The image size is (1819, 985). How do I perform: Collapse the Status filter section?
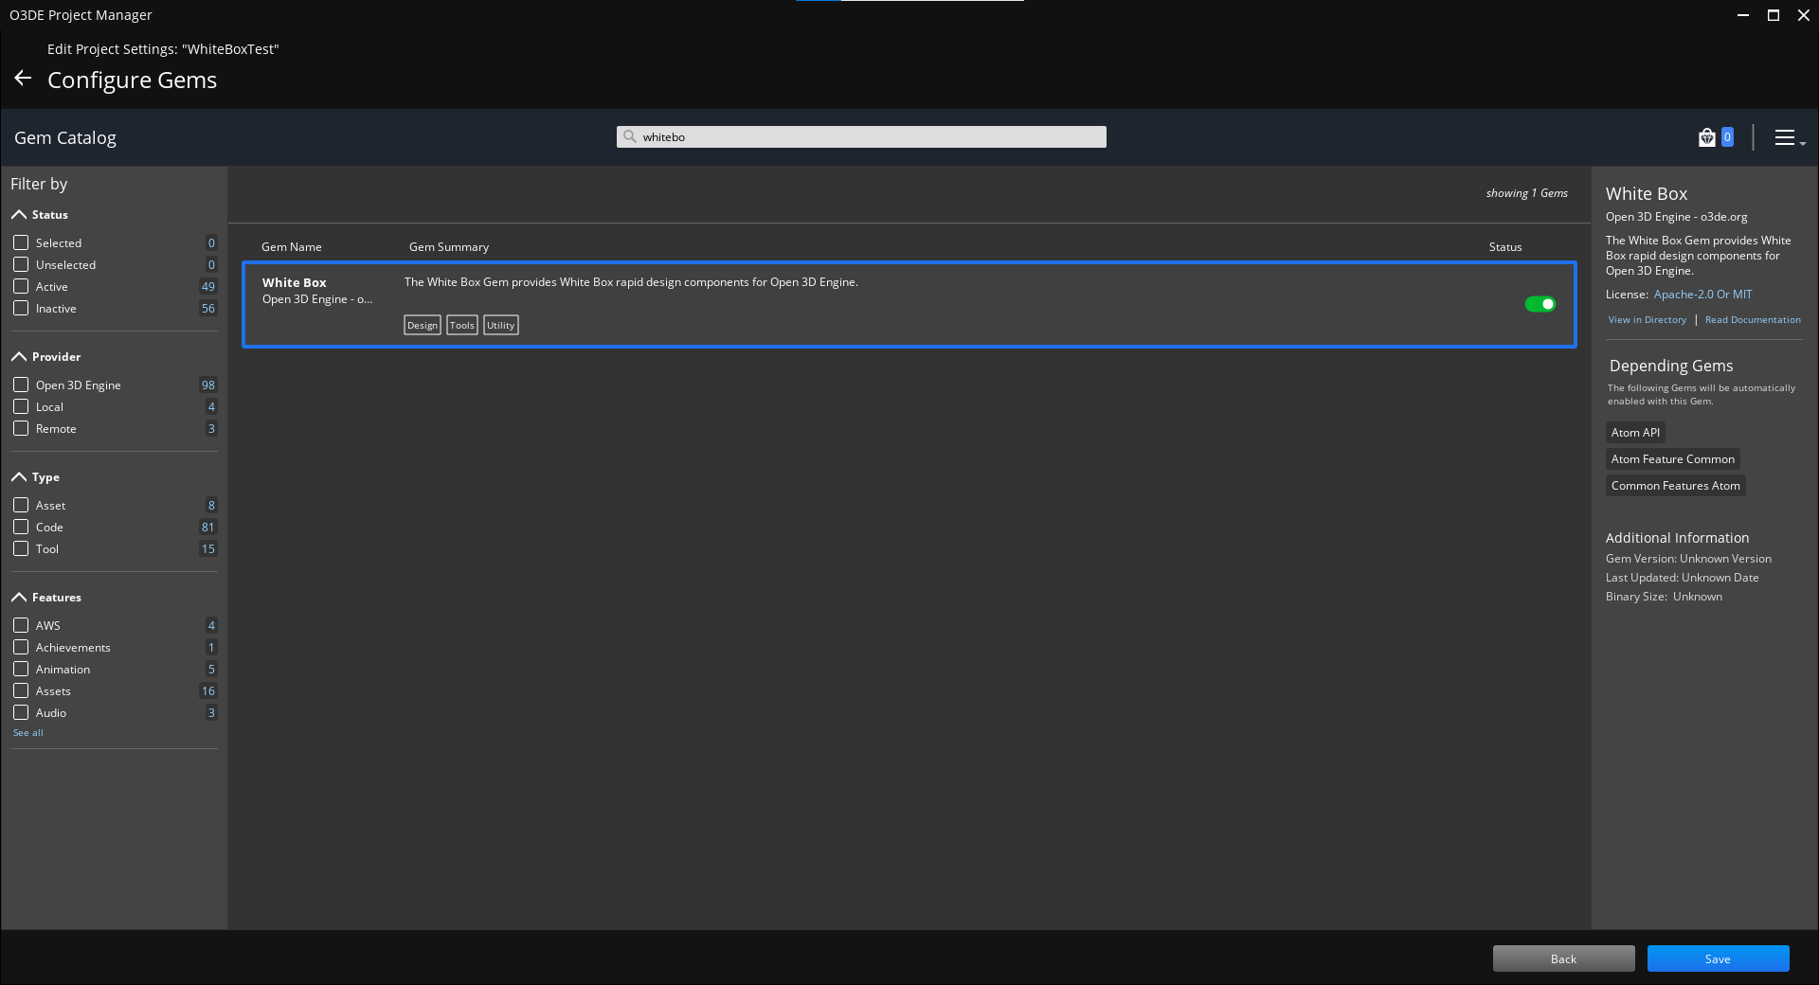point(17,214)
